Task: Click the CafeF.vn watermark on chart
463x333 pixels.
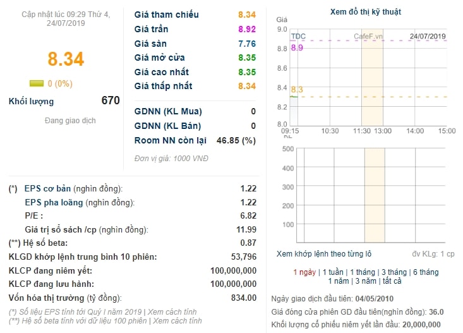Action: coord(368,37)
